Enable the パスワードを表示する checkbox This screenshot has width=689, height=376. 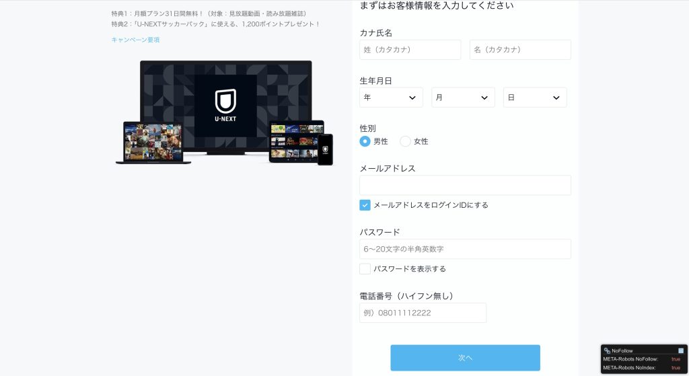tap(365, 269)
